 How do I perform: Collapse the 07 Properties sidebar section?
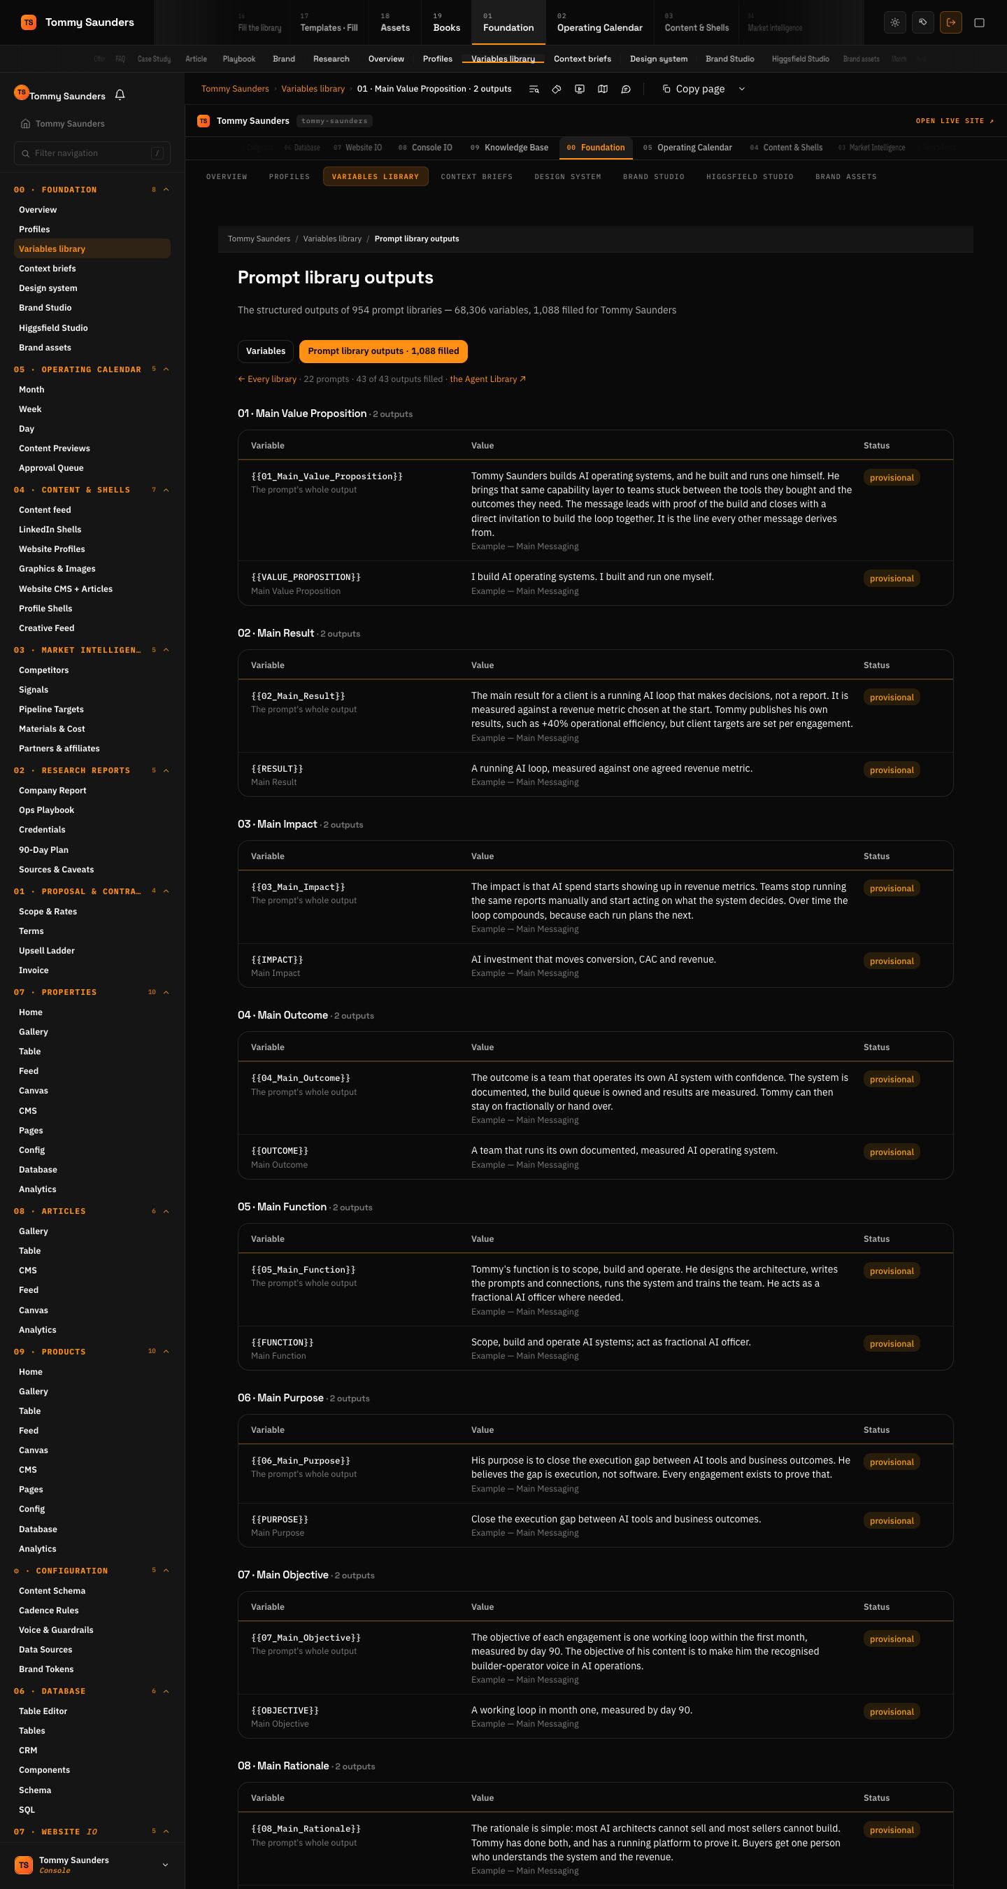166,992
